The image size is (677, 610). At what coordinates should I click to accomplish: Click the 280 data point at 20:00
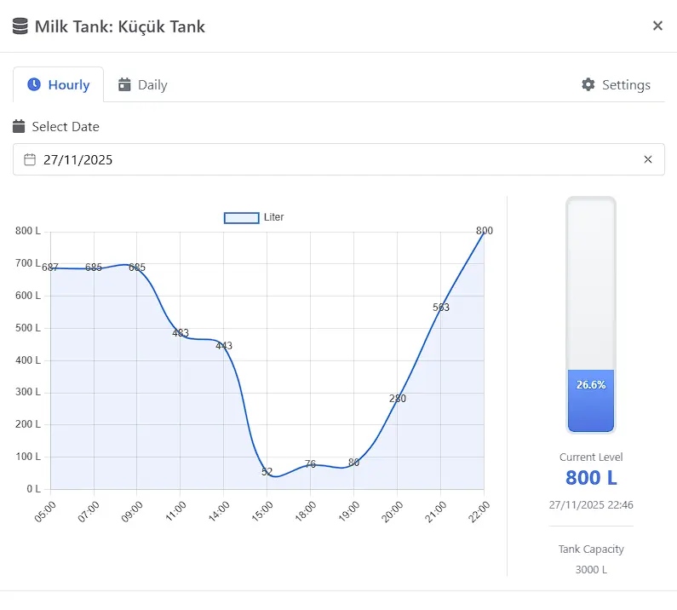tap(397, 400)
